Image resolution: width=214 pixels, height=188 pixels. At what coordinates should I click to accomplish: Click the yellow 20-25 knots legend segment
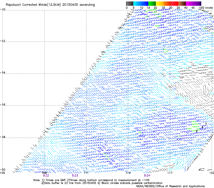pyautogui.click(x=160, y=3)
